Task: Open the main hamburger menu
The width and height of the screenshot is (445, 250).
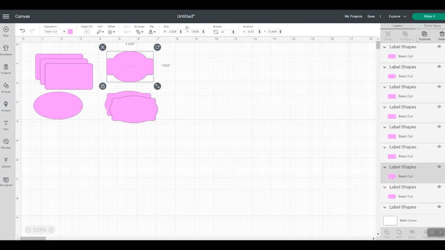Action: 6,16
